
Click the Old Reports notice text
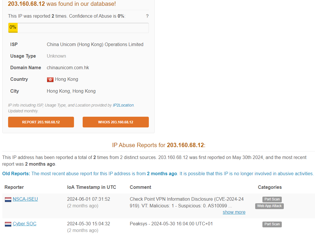click(x=158, y=173)
